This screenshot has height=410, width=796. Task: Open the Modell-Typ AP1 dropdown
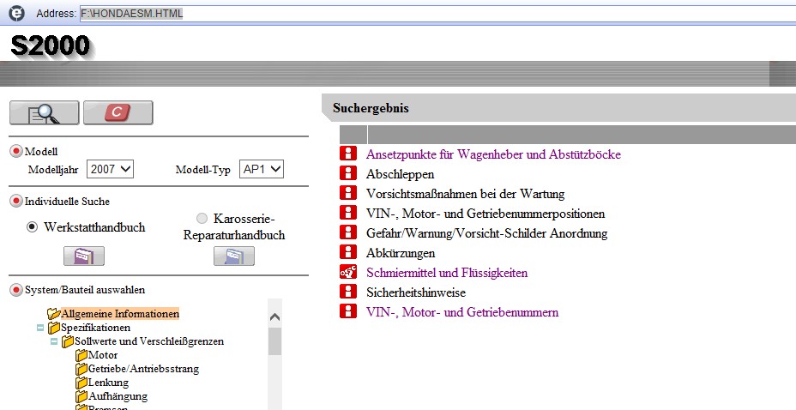pos(261,170)
